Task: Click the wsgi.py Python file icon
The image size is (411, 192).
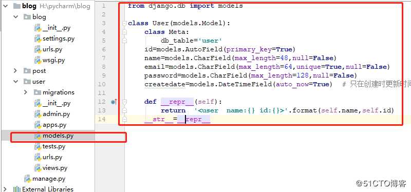Action: click(38, 60)
